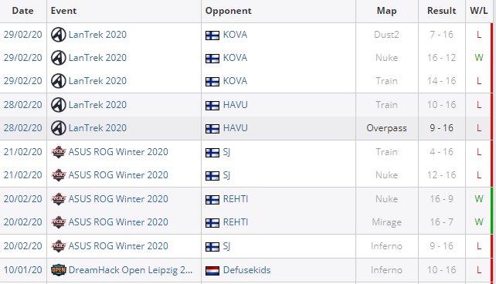
Task: Click the W/L column header
Action: click(x=478, y=11)
